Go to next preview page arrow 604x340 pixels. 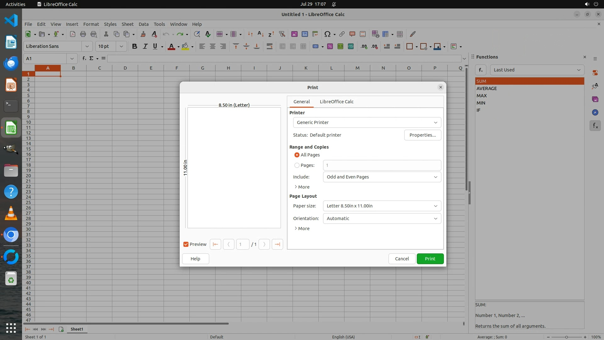pos(264,244)
